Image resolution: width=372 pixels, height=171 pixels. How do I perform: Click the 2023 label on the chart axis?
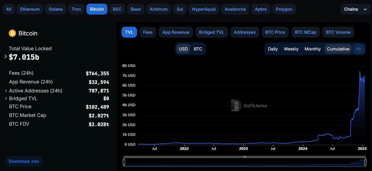click(x=244, y=149)
